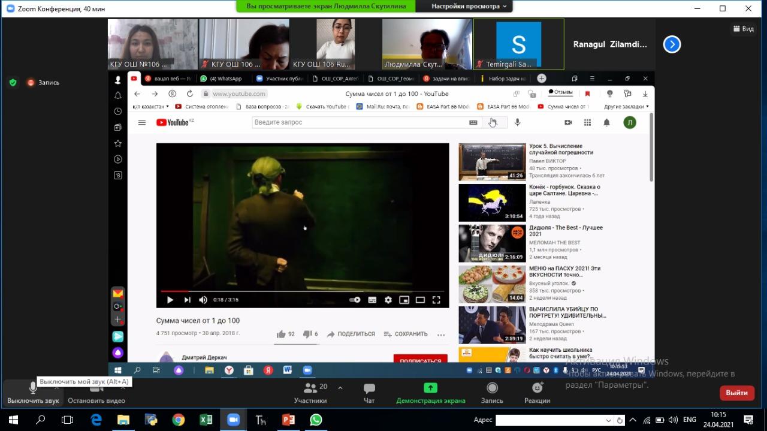
Task: Mute the YouTube player volume
Action: click(x=203, y=300)
